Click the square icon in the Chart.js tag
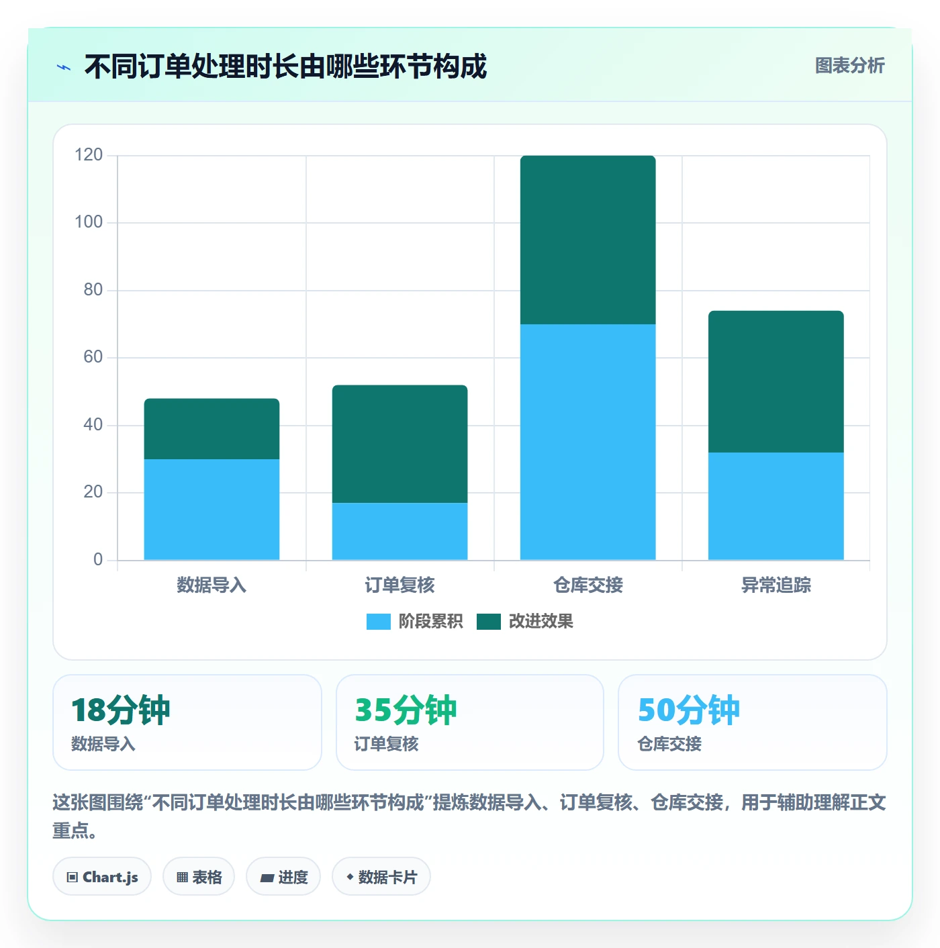 click(73, 877)
